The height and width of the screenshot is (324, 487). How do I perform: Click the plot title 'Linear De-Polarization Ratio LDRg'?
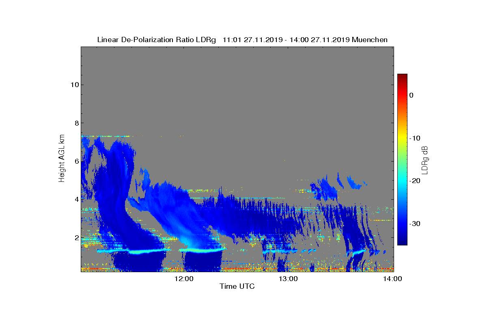click(156, 40)
